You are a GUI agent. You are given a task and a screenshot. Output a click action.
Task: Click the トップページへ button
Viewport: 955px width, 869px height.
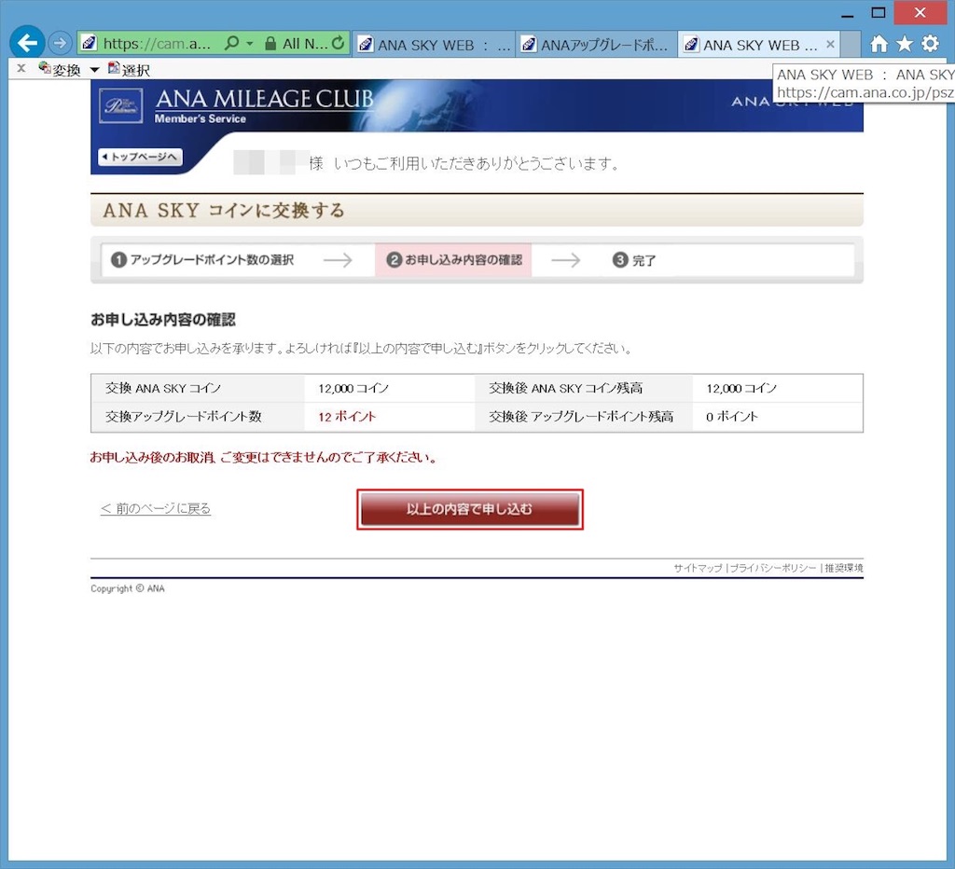tap(140, 158)
